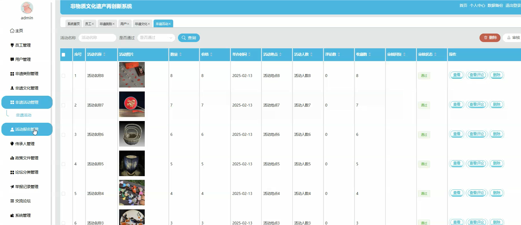The image size is (521, 225).
Task: Check the row for 活动名称8
Action: [x=63, y=76]
